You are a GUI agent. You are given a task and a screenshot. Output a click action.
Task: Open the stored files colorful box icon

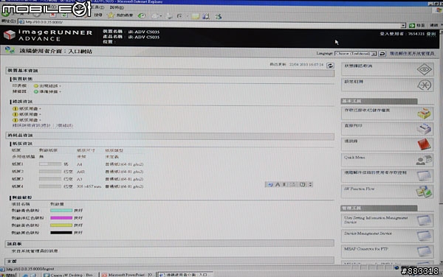tap(424, 113)
